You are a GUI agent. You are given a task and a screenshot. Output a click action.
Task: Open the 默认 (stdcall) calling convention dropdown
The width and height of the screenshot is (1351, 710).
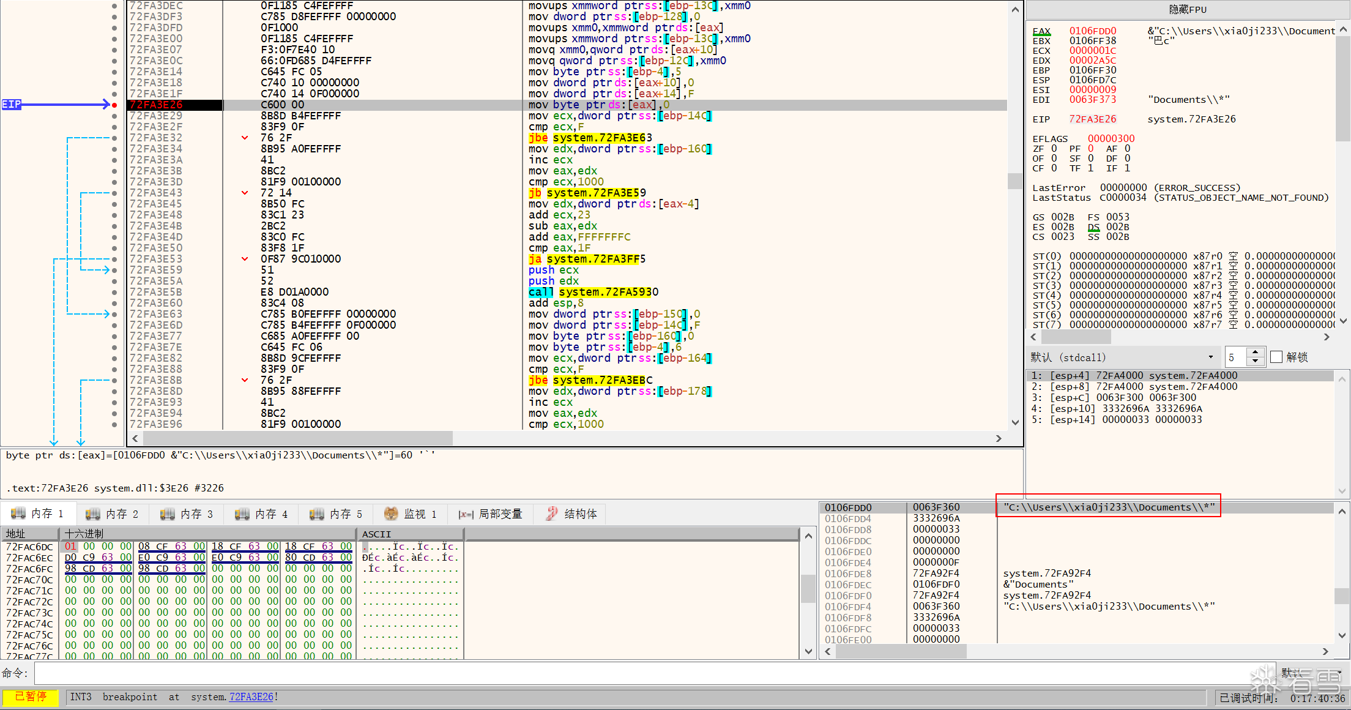pyautogui.click(x=1210, y=357)
